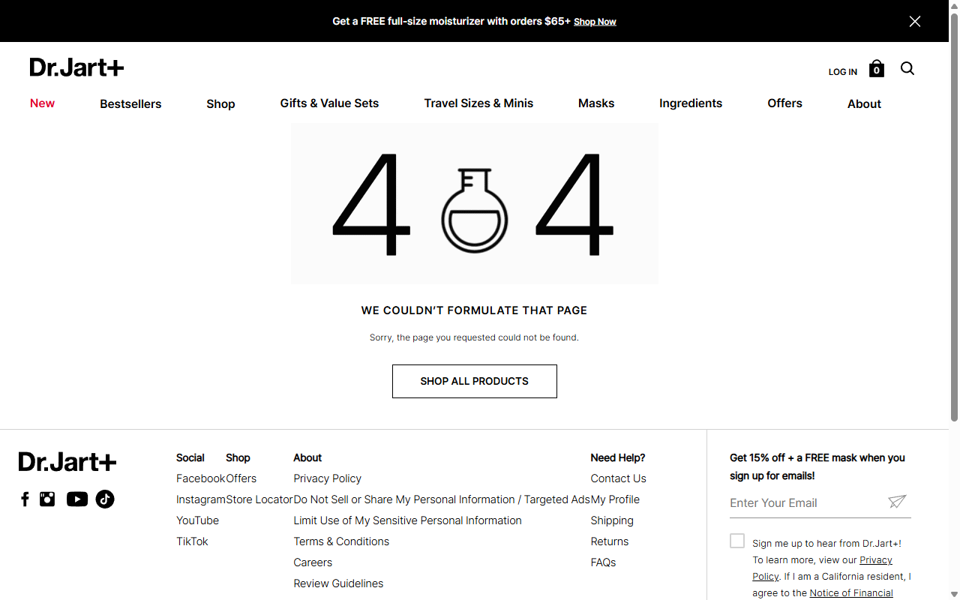Open the Returns help link
This screenshot has width=960, height=600.
pos(610,541)
